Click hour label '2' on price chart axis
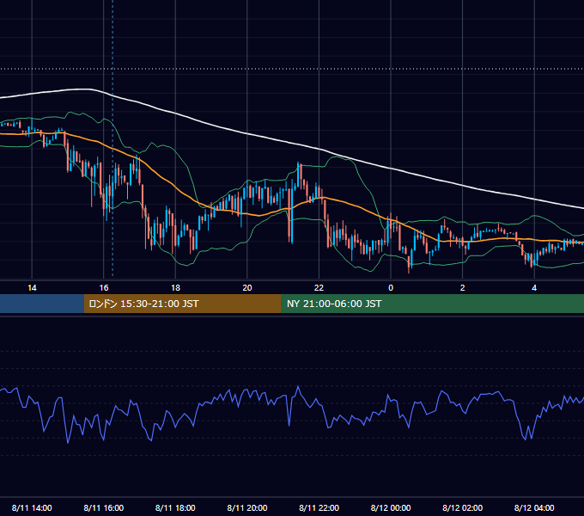The height and width of the screenshot is (516, 584). [x=463, y=288]
